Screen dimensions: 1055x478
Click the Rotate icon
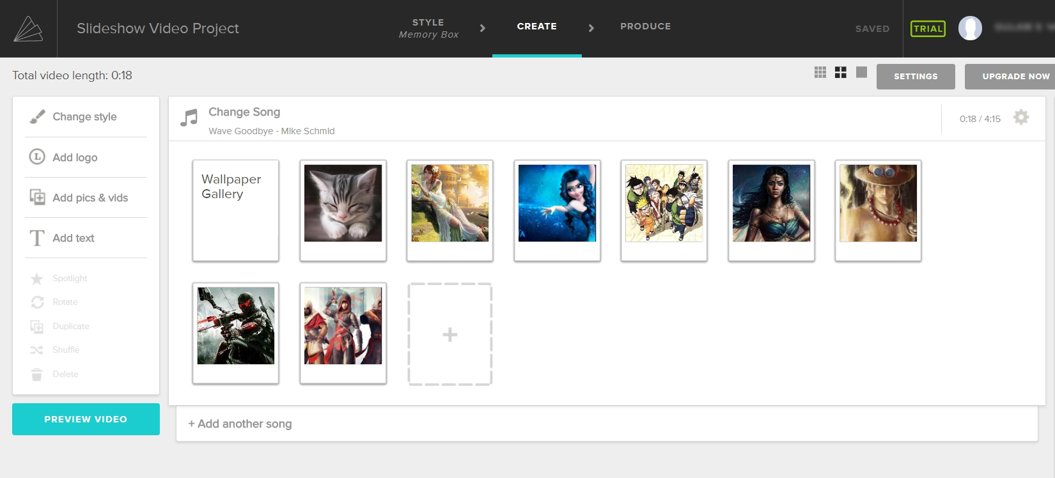coord(37,302)
